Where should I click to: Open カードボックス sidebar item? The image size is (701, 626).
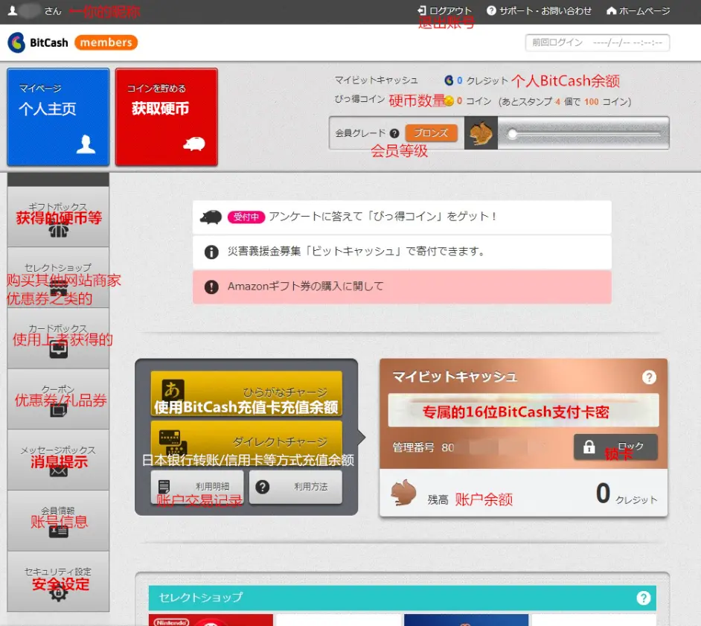coord(58,339)
